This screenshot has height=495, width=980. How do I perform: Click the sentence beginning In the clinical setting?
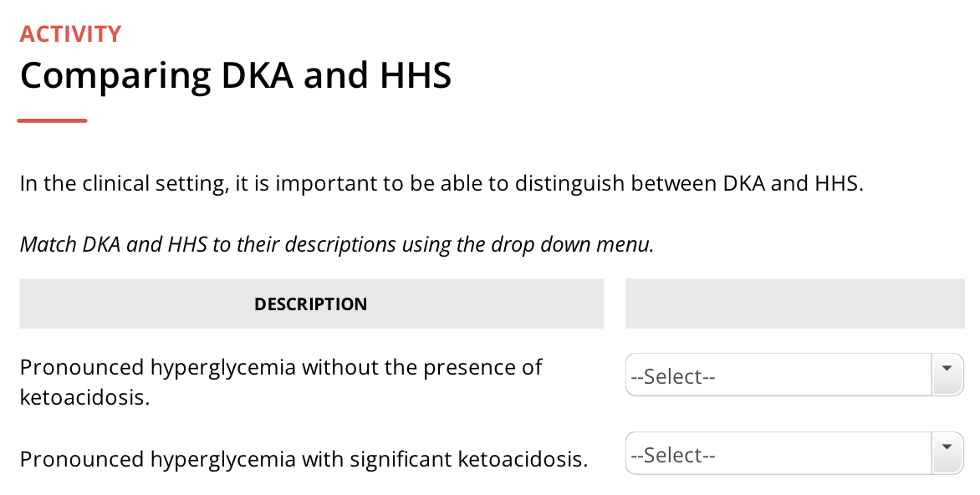442,184
